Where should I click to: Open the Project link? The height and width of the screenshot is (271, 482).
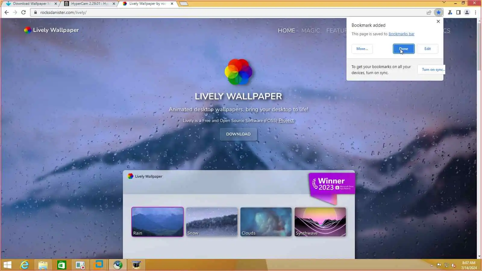pyautogui.click(x=286, y=120)
